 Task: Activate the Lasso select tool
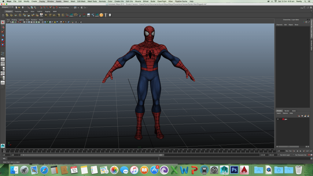tap(2, 27)
